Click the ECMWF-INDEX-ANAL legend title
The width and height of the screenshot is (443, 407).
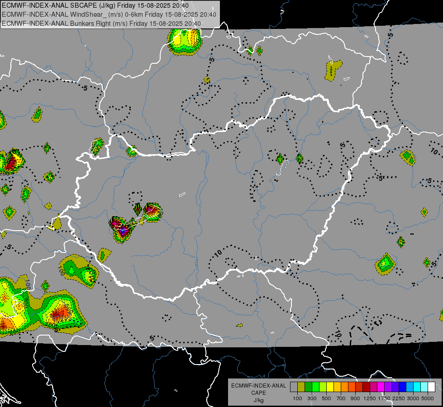258,386
